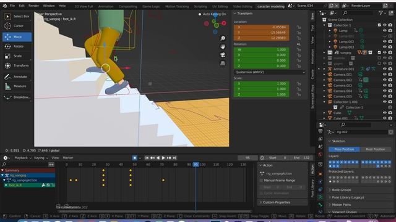The image size is (396, 222).
Task: Jump to the first frame
Action: click(x=147, y=158)
